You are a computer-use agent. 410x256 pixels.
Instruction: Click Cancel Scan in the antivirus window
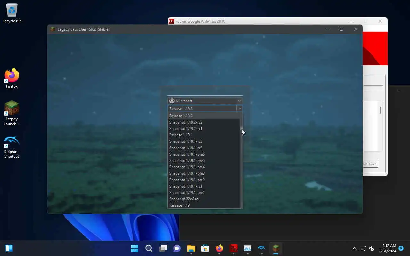click(370, 164)
